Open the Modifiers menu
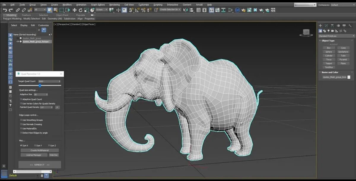The image size is (356, 181). tap(67, 5)
